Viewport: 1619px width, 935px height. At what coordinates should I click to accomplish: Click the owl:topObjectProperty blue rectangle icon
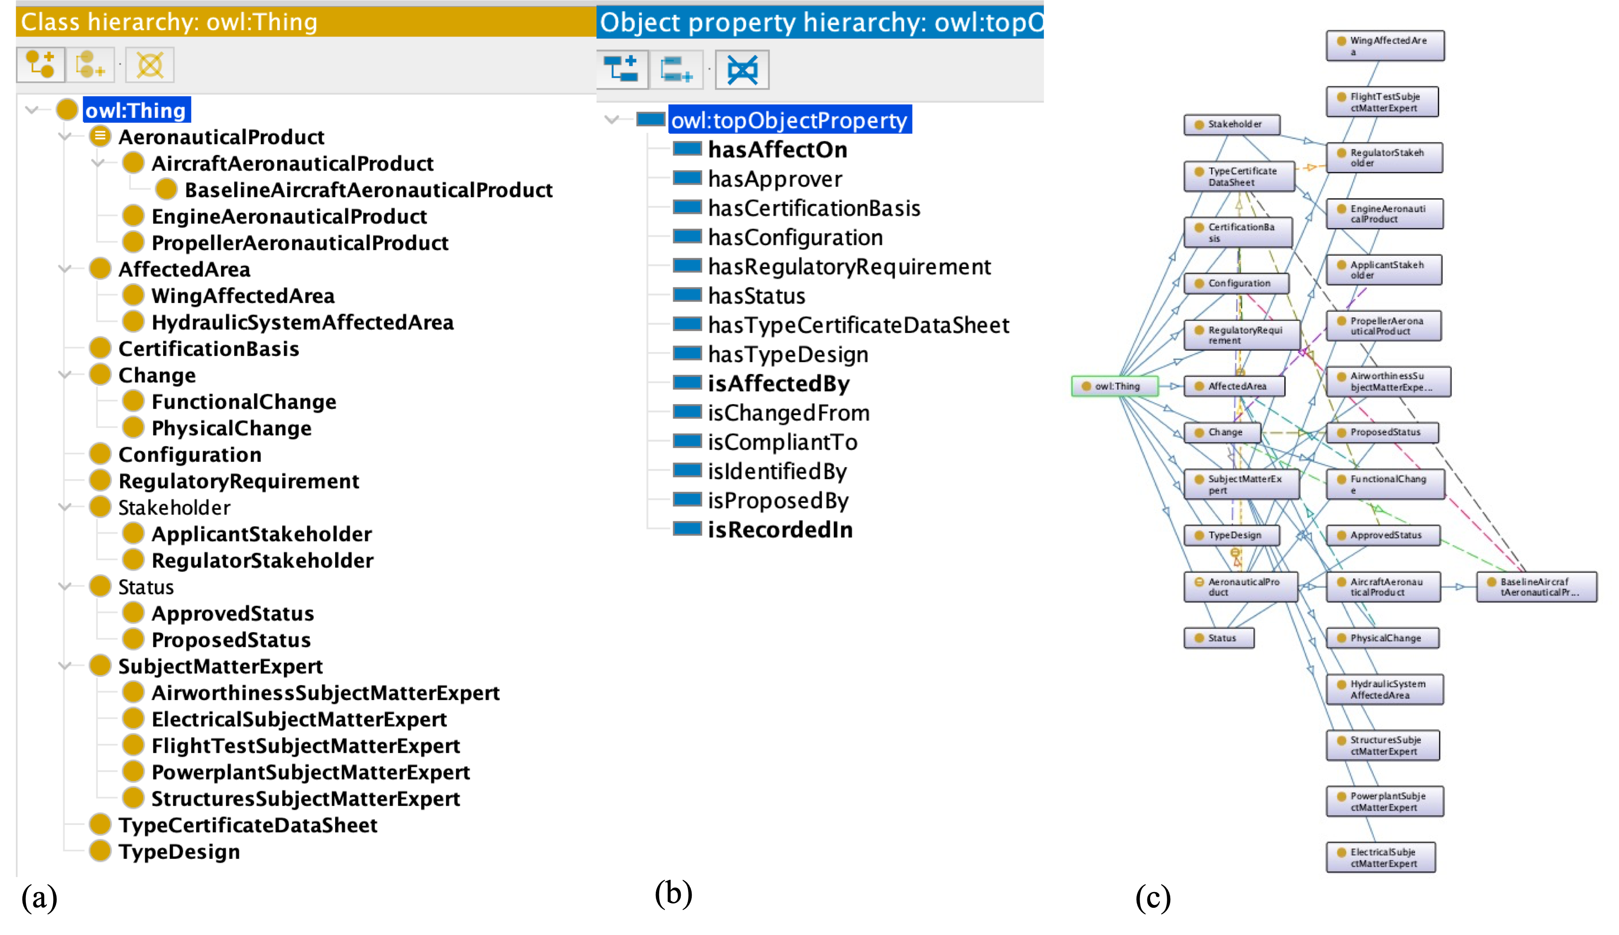pyautogui.click(x=650, y=119)
